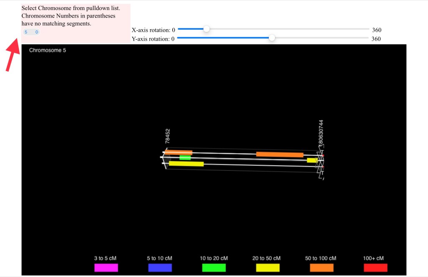
Task: Click the red arrow pointing to the pulldown
Action: (x=13, y=56)
